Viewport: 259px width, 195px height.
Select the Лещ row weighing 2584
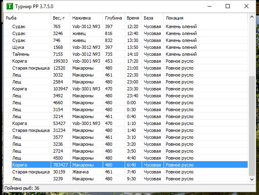(125, 82)
